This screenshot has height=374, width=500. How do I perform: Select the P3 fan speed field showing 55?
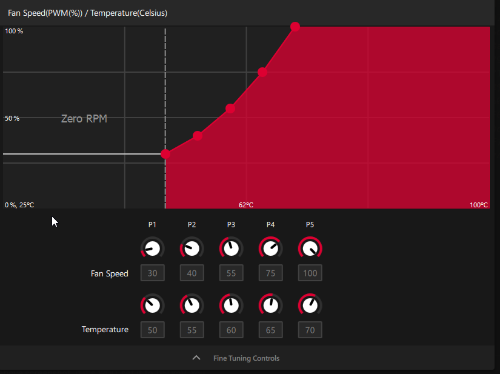(231, 273)
